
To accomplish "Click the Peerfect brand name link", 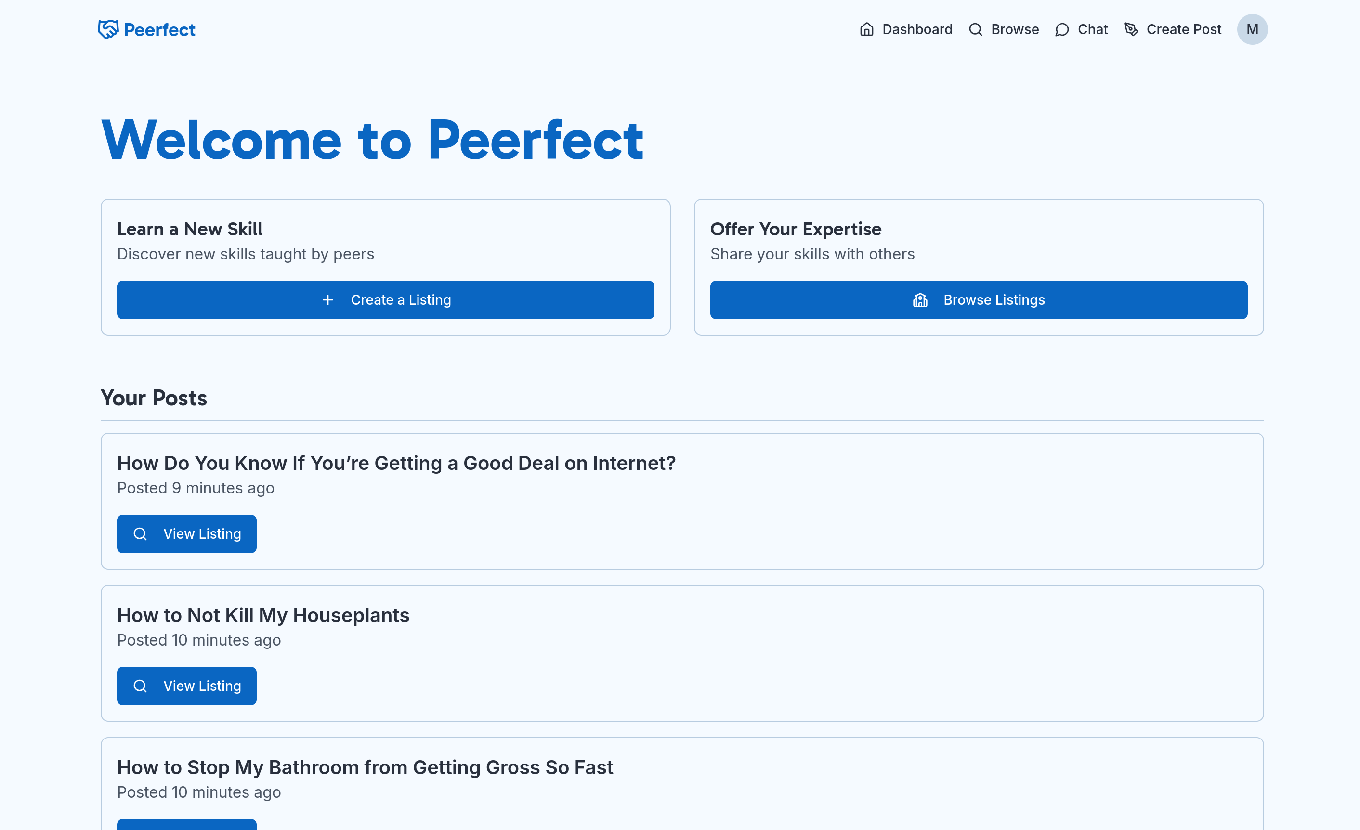I will click(x=159, y=30).
